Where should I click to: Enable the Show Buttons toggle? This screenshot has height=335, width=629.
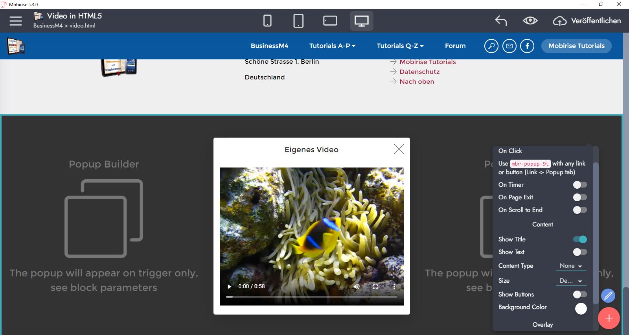click(579, 295)
